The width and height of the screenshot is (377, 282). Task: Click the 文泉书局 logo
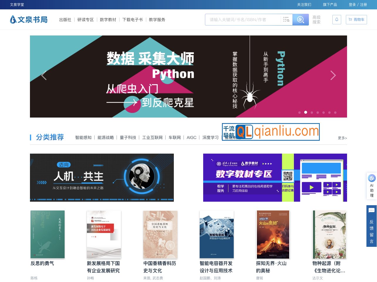[29, 20]
